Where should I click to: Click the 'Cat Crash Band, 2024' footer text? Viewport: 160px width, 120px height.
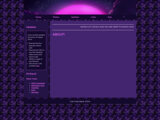pos(80,101)
